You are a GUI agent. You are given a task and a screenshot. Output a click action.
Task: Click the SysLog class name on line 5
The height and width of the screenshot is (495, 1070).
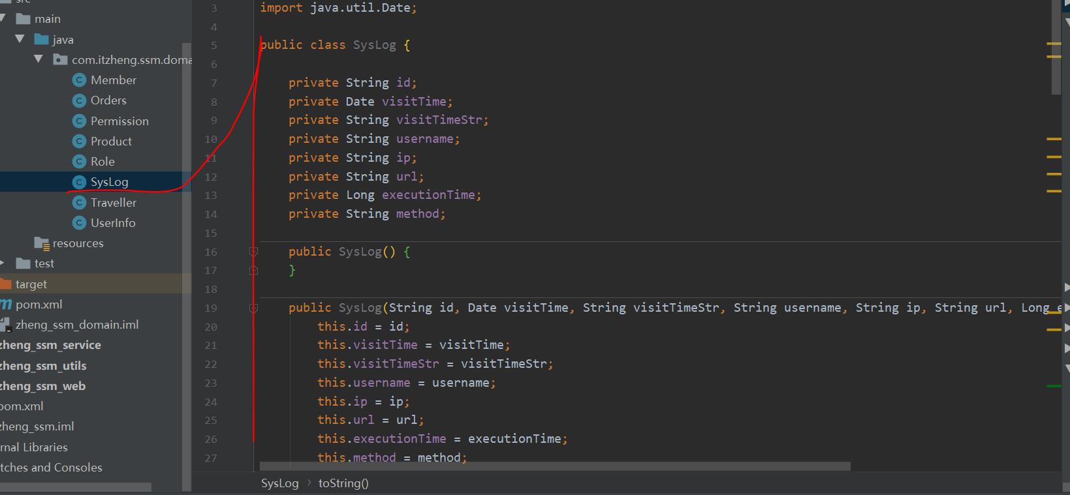(x=374, y=45)
